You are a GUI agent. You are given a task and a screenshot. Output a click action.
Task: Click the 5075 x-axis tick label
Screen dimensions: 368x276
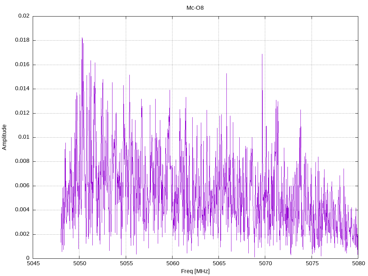click(312, 263)
